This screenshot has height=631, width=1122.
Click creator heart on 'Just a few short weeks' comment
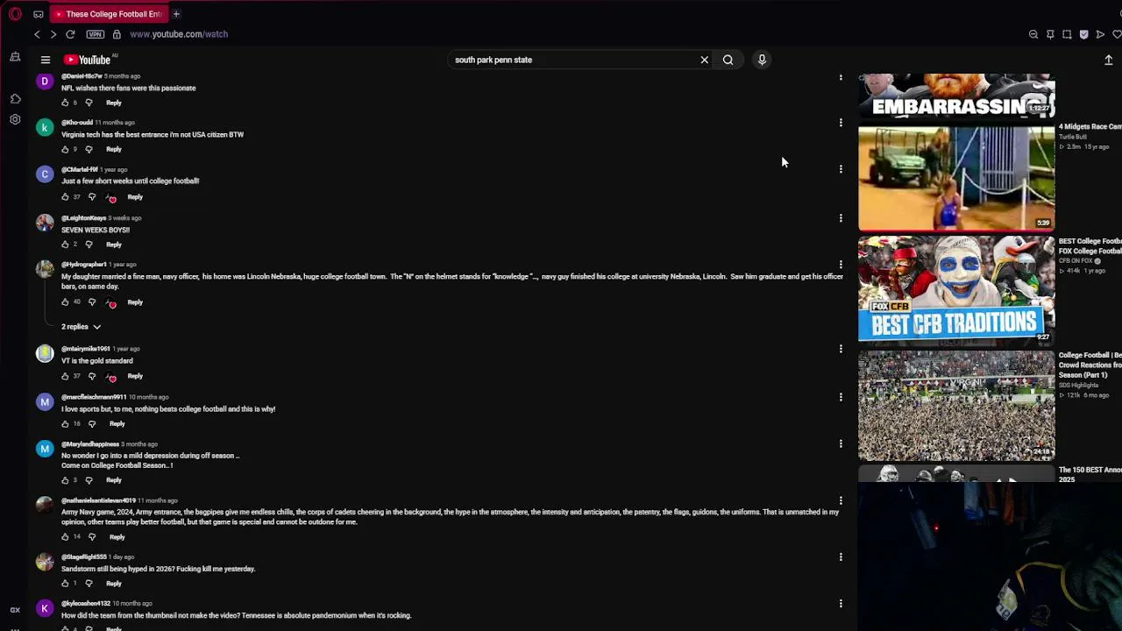(111, 198)
